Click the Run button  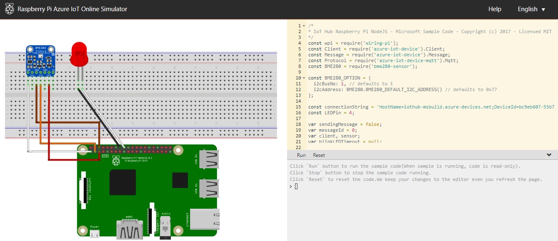coord(301,155)
